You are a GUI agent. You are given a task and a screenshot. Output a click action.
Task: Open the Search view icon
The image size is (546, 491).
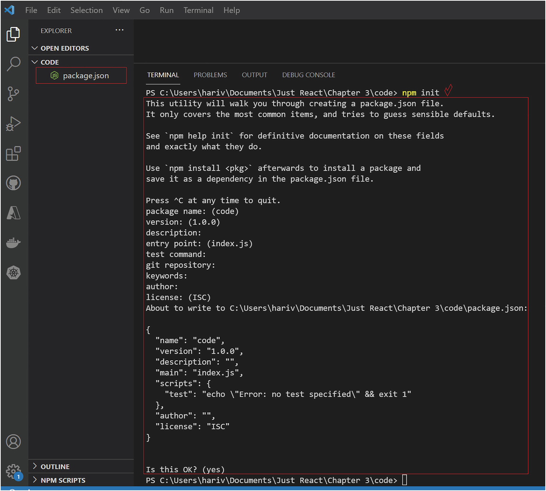point(13,64)
